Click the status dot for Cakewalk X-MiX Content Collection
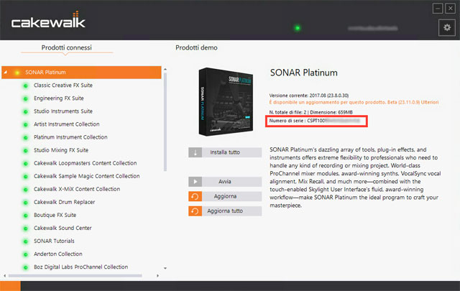This screenshot has height=291, width=460. (x=26, y=189)
